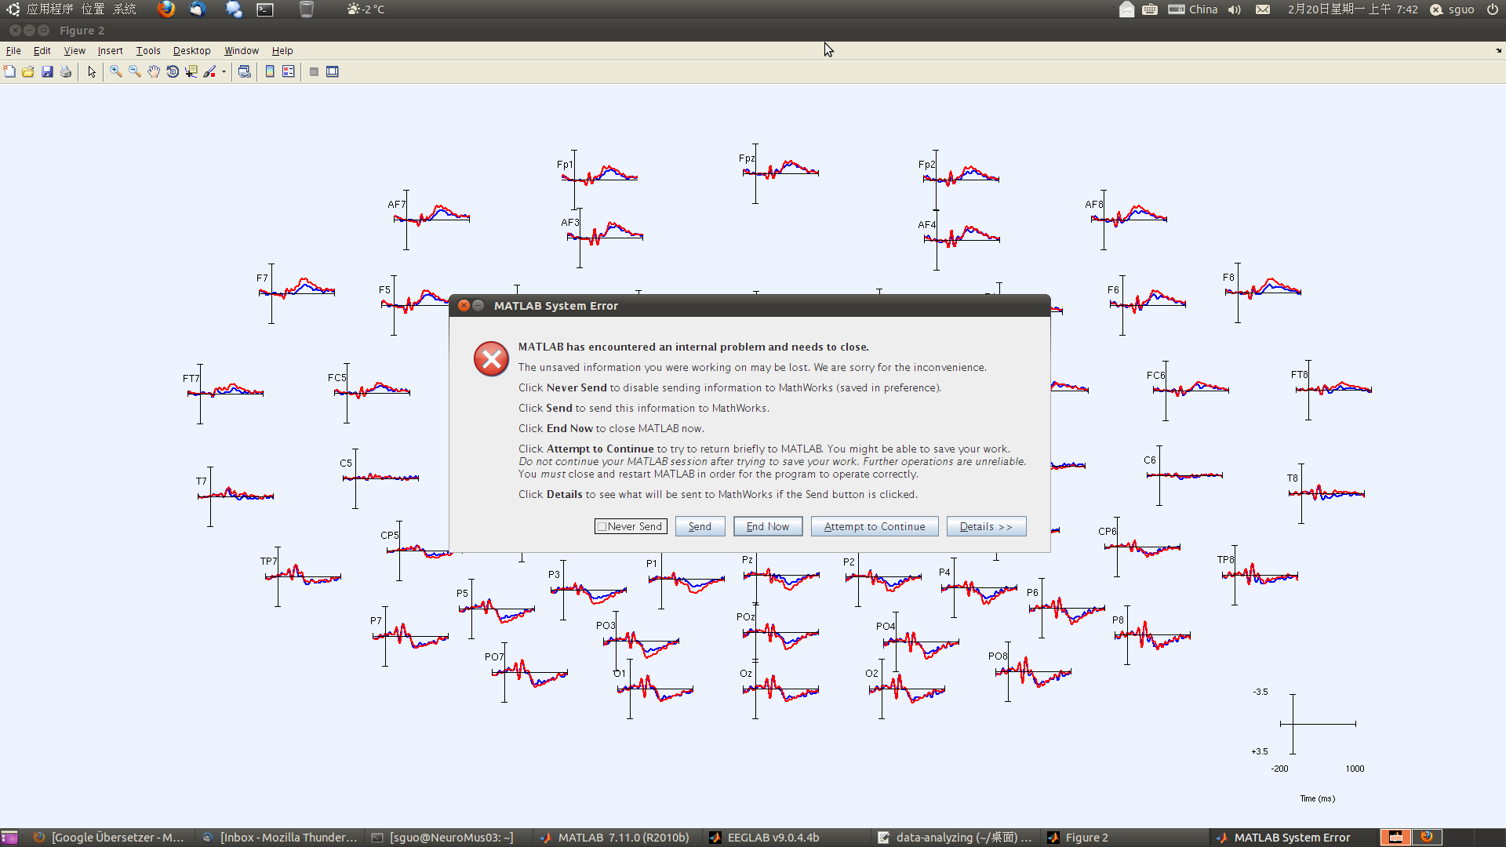Open the Window menu
Viewport: 1506px width, 847px height.
(242, 50)
